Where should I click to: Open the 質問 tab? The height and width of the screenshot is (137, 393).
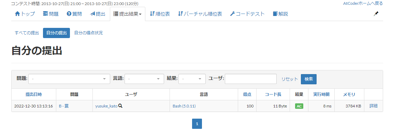click(x=74, y=14)
